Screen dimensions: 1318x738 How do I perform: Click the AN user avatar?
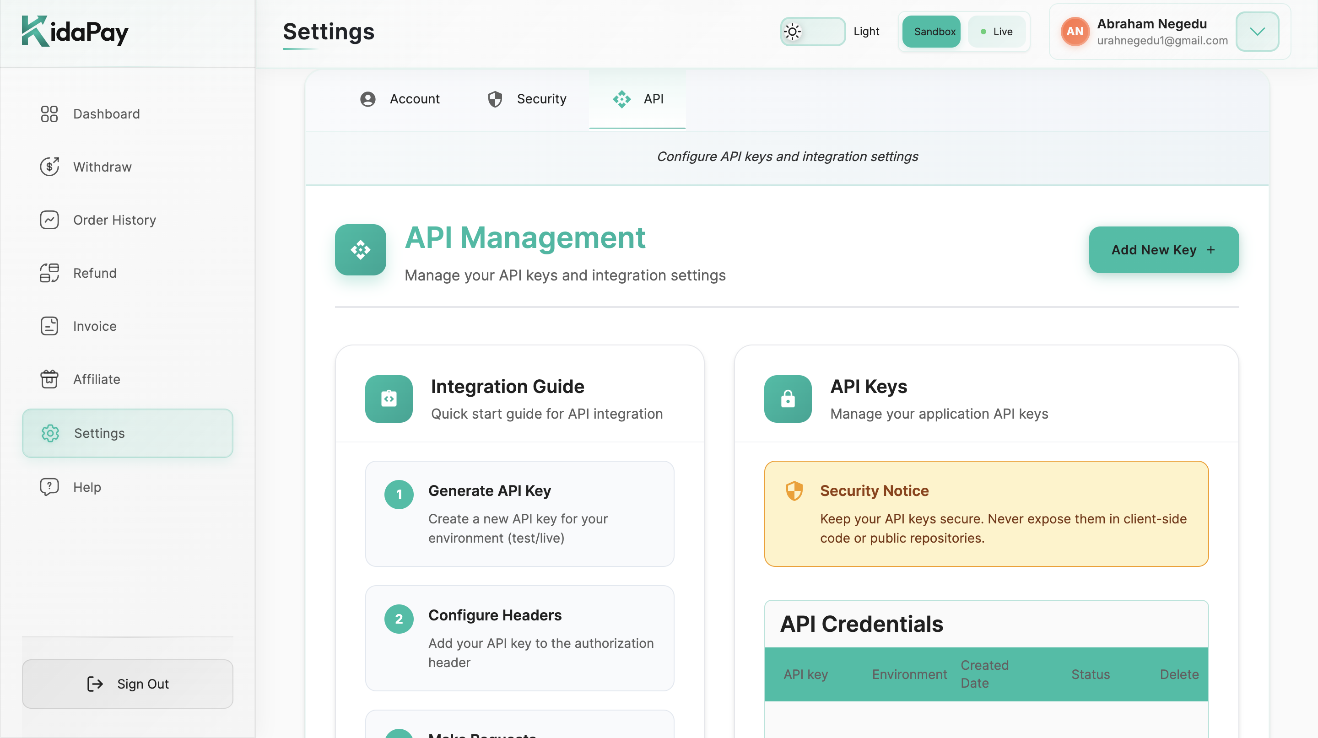1075,32
